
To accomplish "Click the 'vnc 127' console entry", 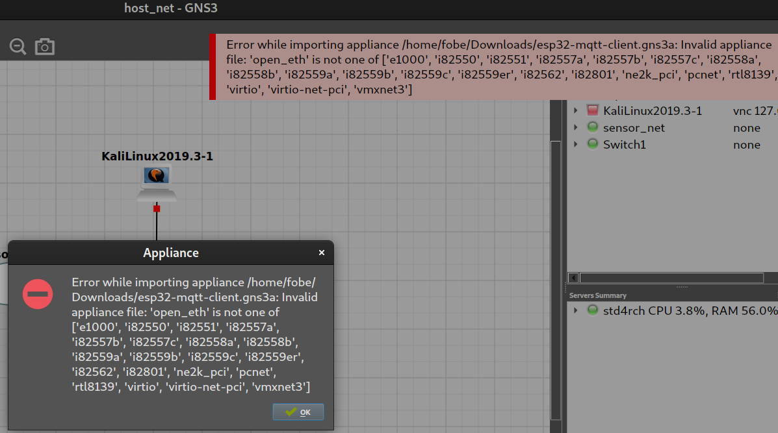I will 755,111.
